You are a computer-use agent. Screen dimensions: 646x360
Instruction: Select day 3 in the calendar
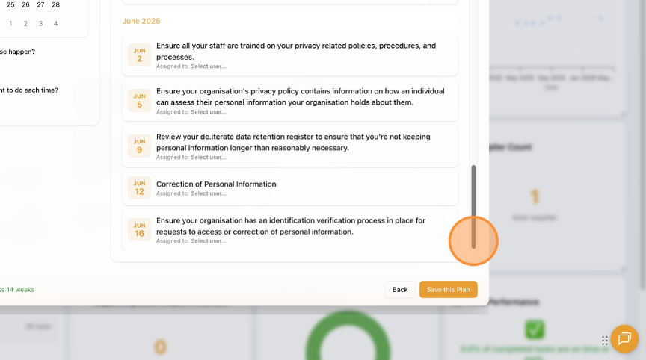click(x=40, y=24)
